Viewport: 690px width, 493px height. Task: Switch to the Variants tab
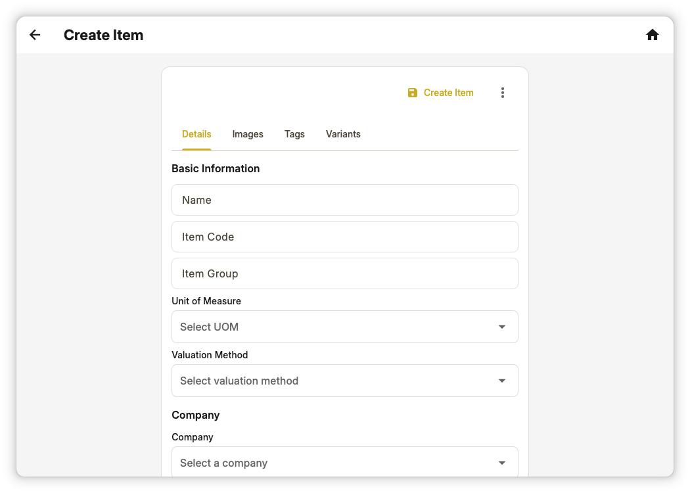coord(343,134)
